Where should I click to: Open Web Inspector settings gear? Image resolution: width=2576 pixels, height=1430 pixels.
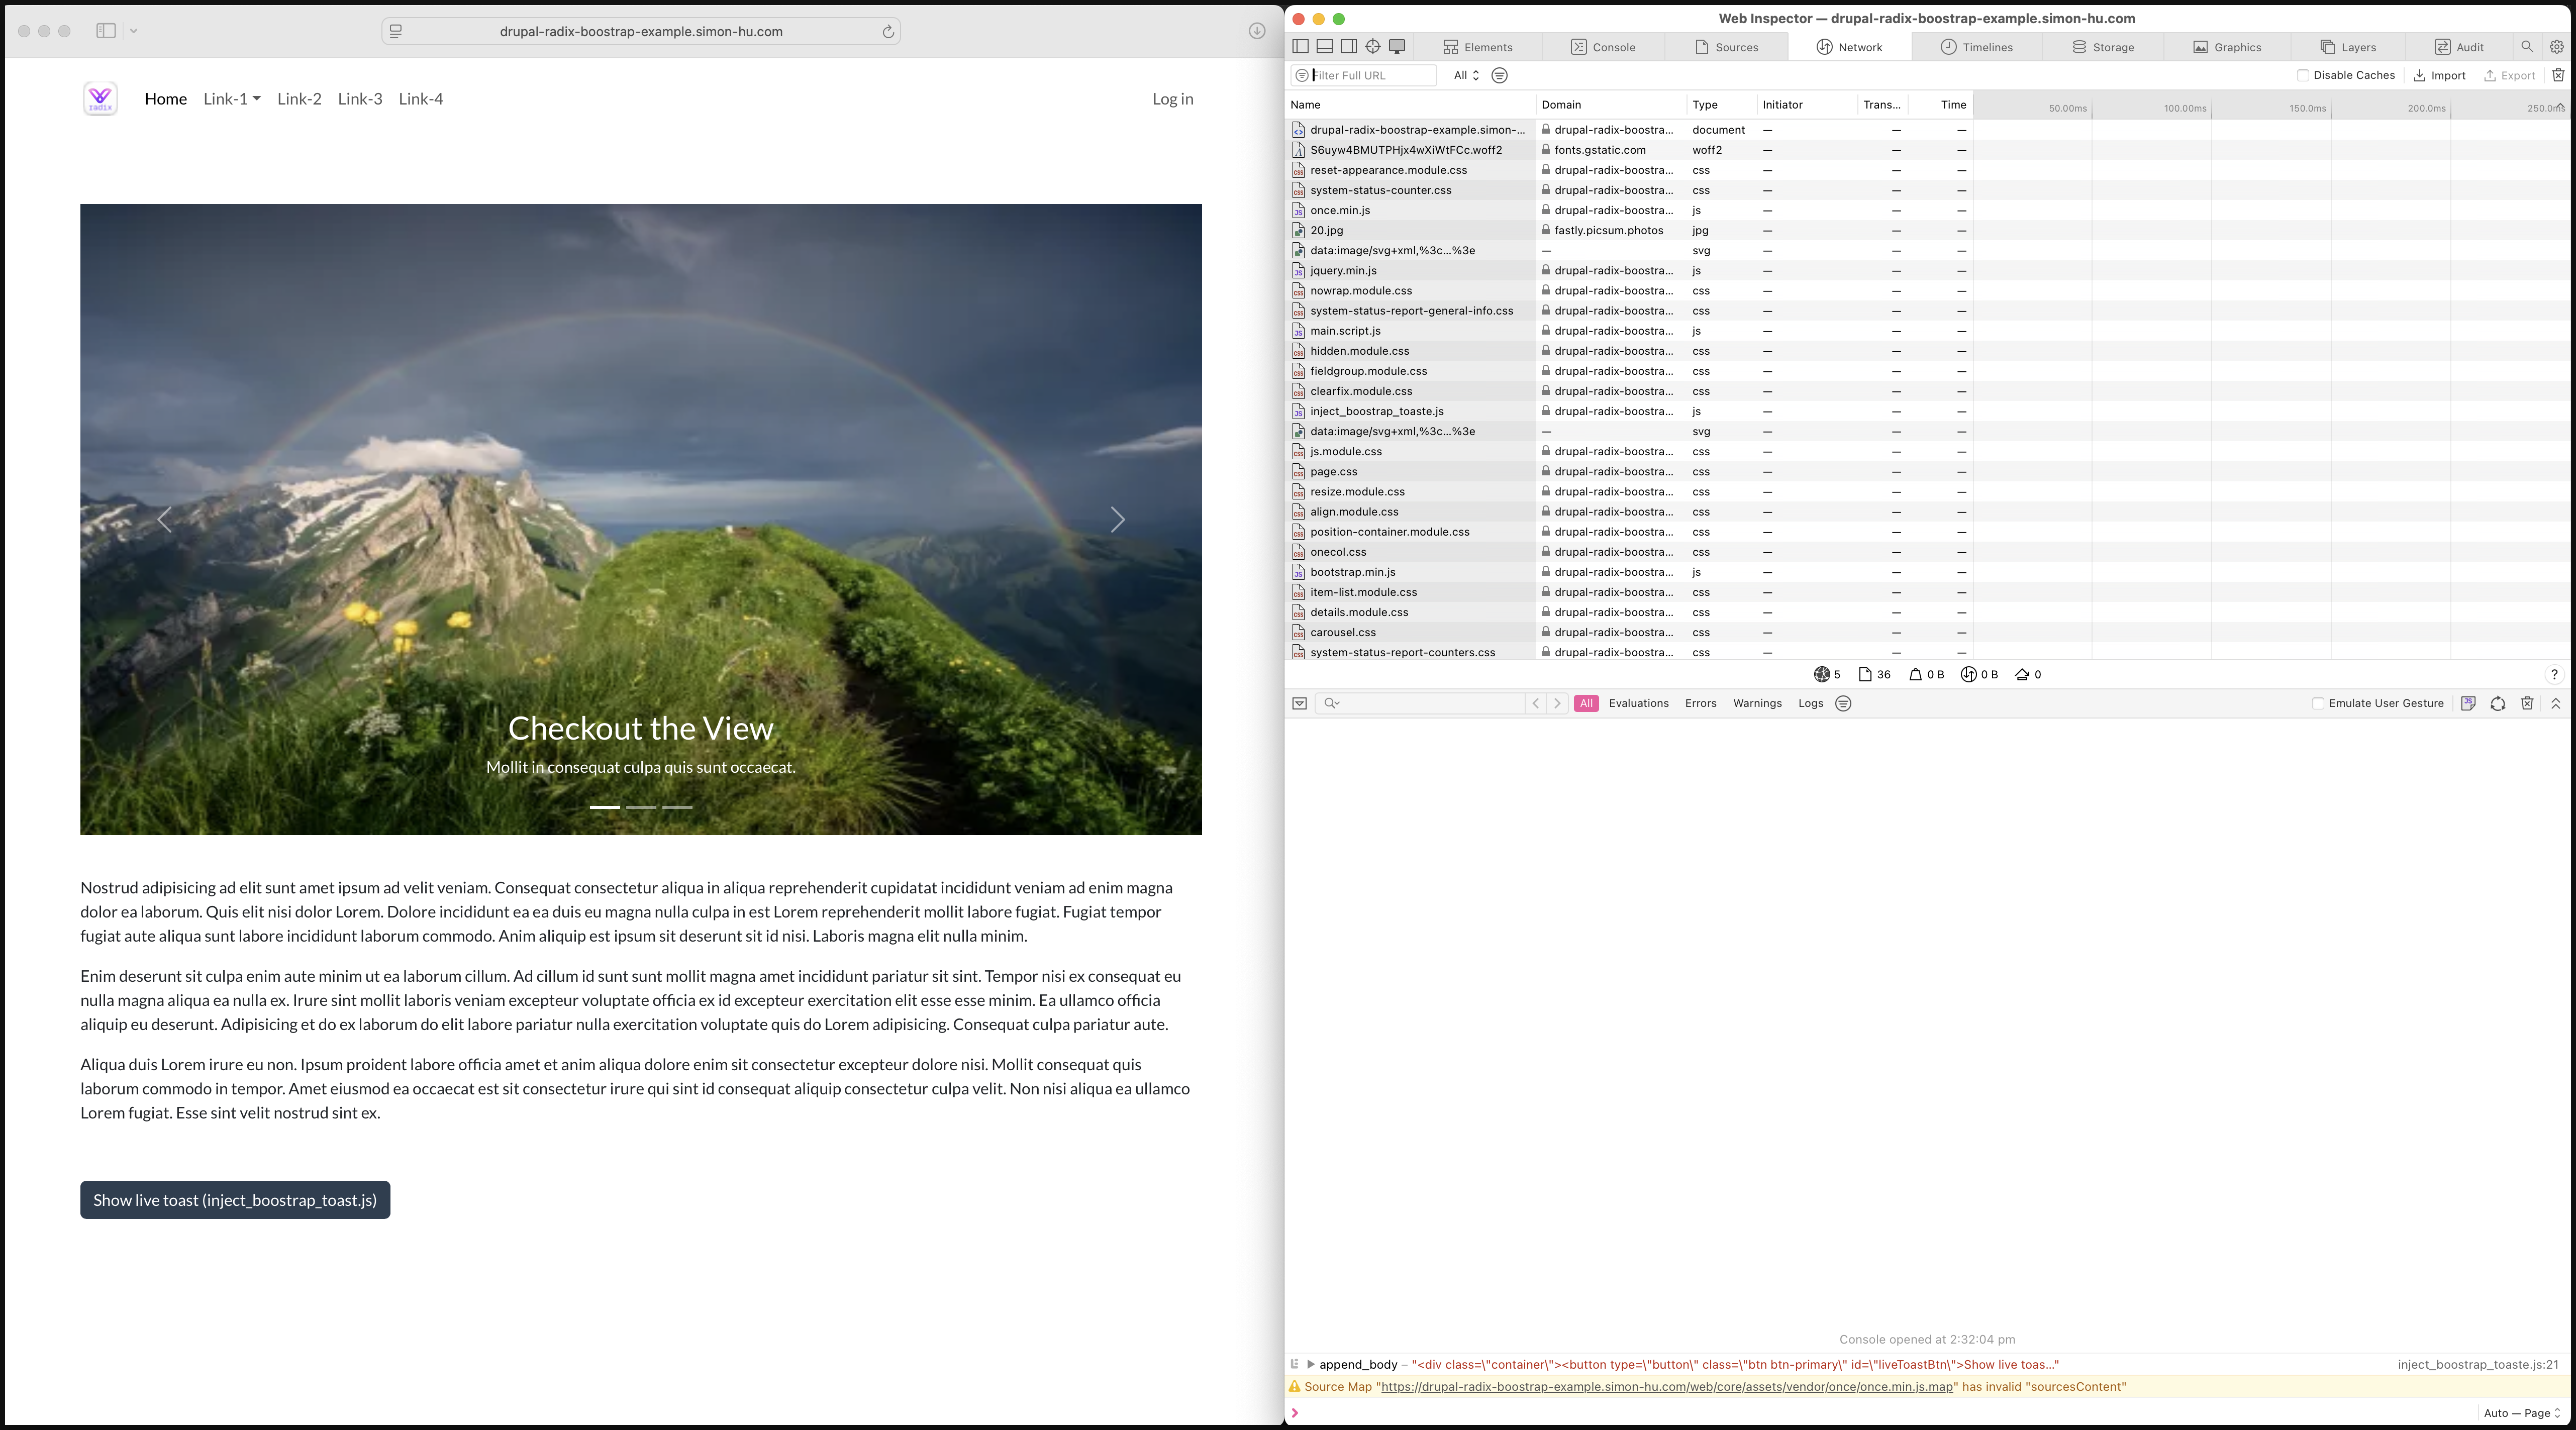pyautogui.click(x=2556, y=46)
